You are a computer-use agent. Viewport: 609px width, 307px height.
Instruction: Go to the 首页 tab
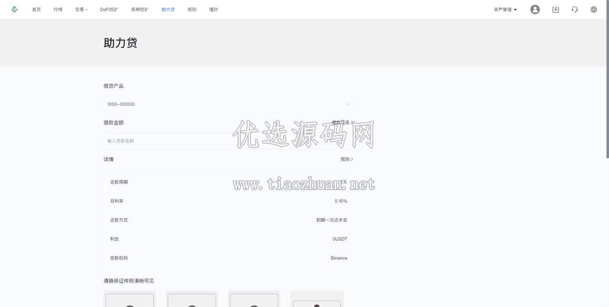click(x=36, y=10)
